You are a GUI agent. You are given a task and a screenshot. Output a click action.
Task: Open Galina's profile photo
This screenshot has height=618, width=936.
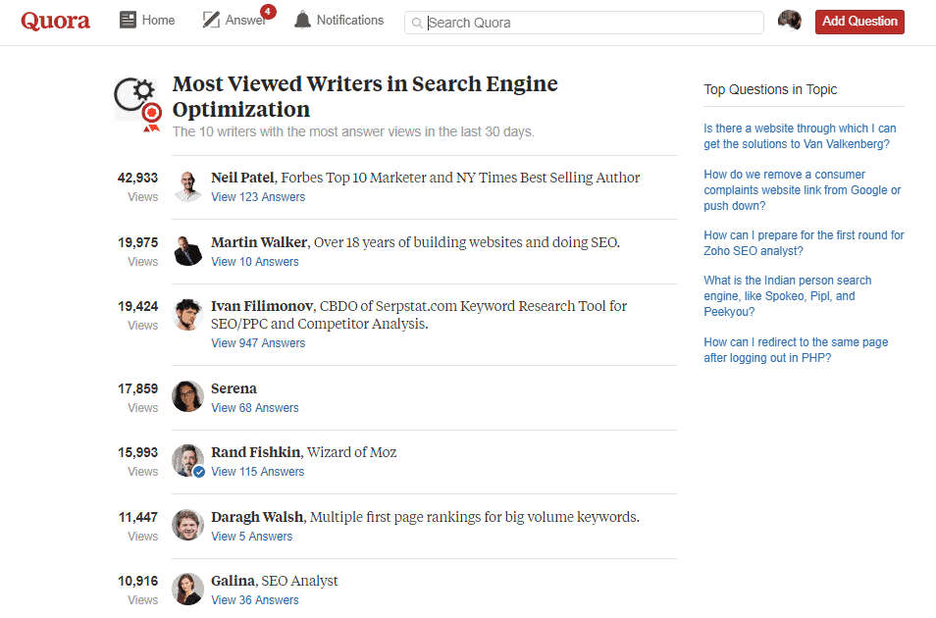tap(187, 589)
